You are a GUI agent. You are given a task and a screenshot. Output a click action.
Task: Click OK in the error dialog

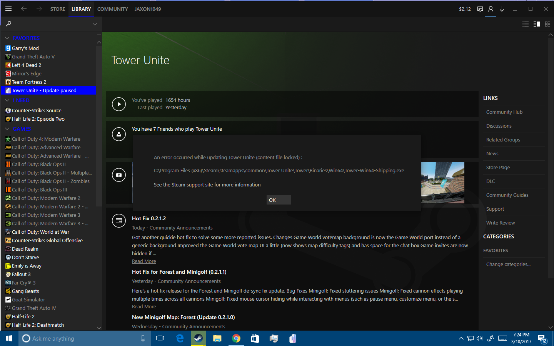(x=279, y=200)
